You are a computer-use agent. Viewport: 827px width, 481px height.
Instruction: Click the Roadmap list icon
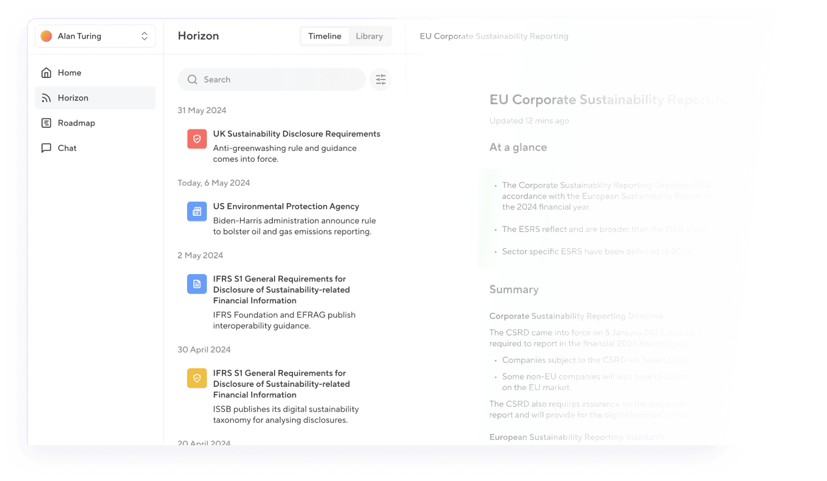(47, 123)
